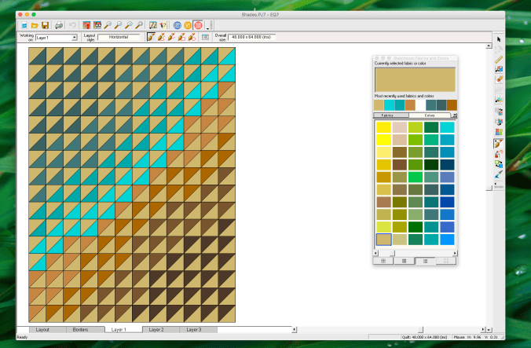Pick the Eyedropper tool
531x348 pixels.
click(499, 174)
